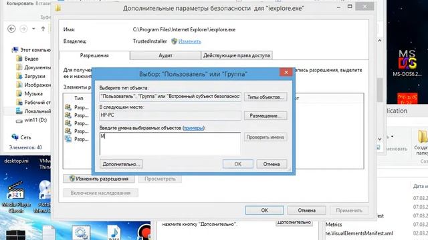Click OK in the advanced security window
This screenshot has width=428, height=240.
pyautogui.click(x=265, y=211)
